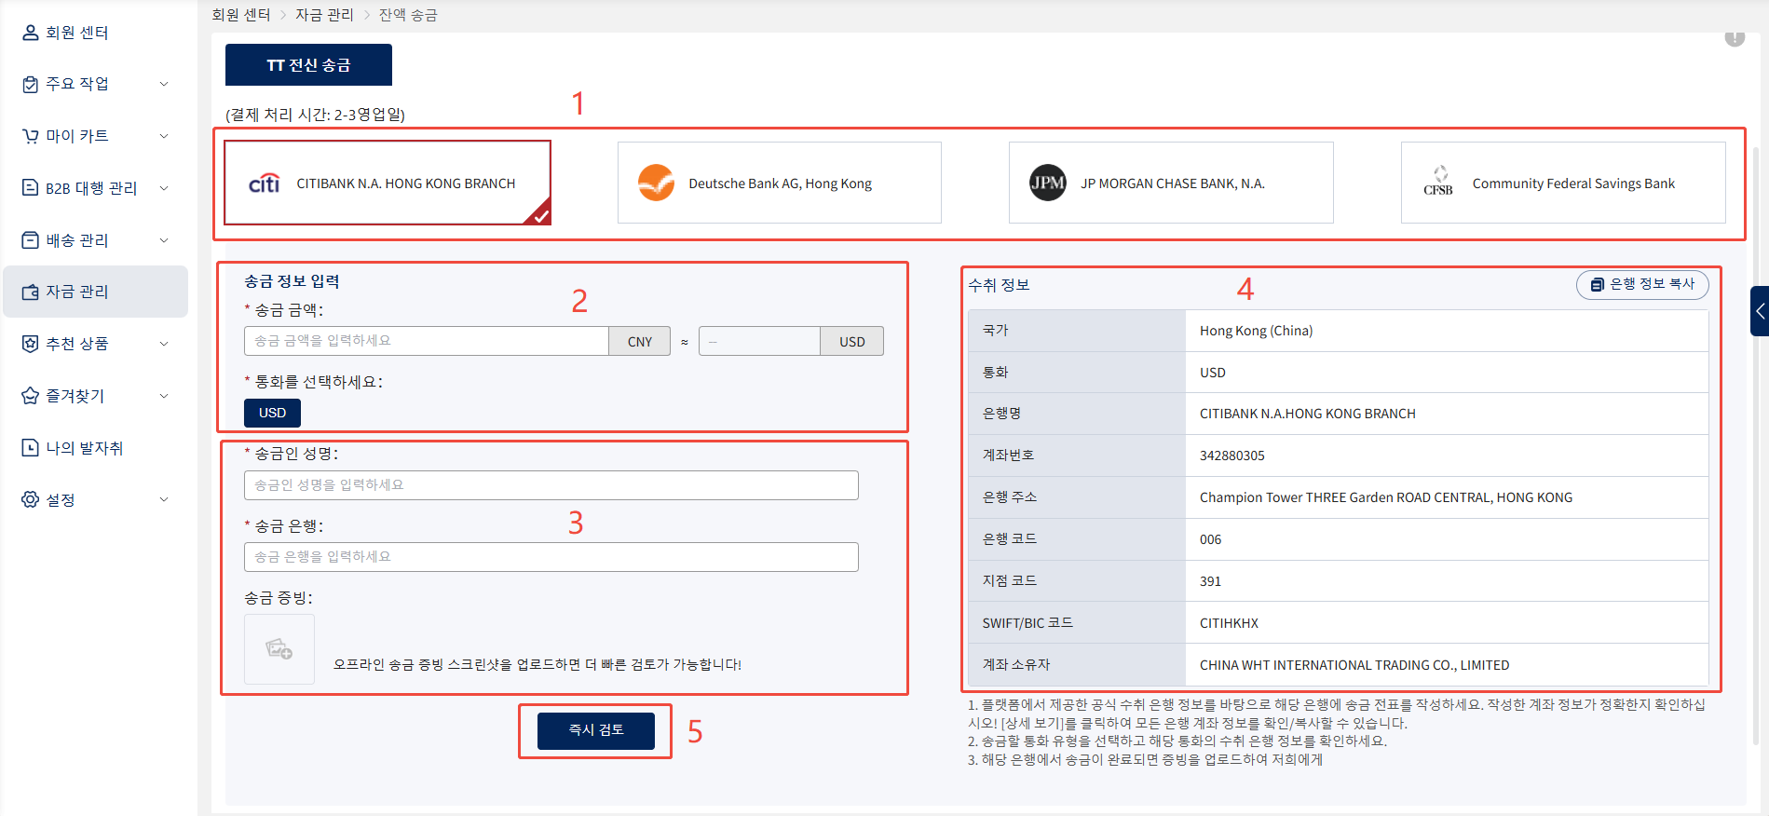This screenshot has width=1769, height=816.
Task: Click country value Hong Kong (China)
Action: click(x=1256, y=331)
